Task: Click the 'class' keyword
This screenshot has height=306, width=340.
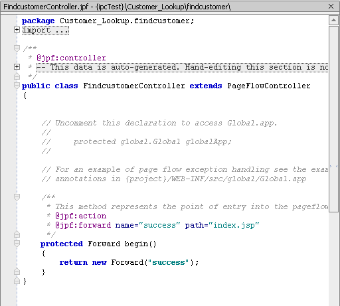Action: pos(66,86)
